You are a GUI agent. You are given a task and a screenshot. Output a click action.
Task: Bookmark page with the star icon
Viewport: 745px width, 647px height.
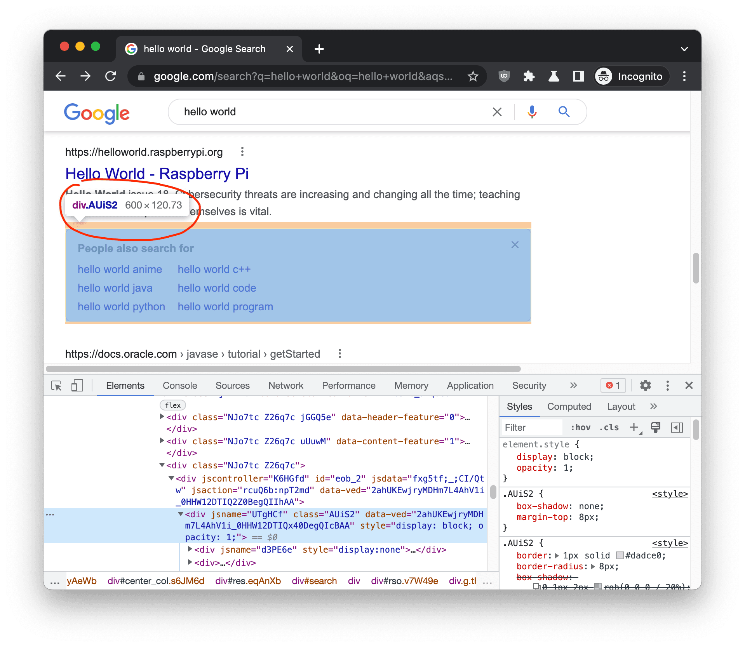point(473,76)
